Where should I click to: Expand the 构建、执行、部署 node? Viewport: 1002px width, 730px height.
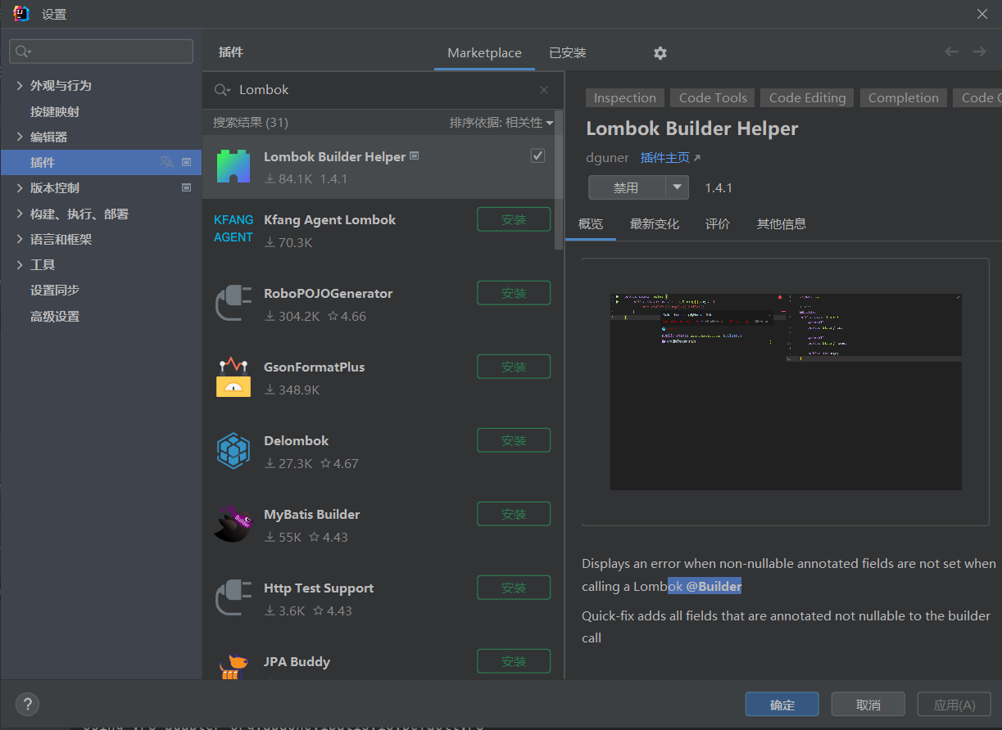(x=20, y=214)
